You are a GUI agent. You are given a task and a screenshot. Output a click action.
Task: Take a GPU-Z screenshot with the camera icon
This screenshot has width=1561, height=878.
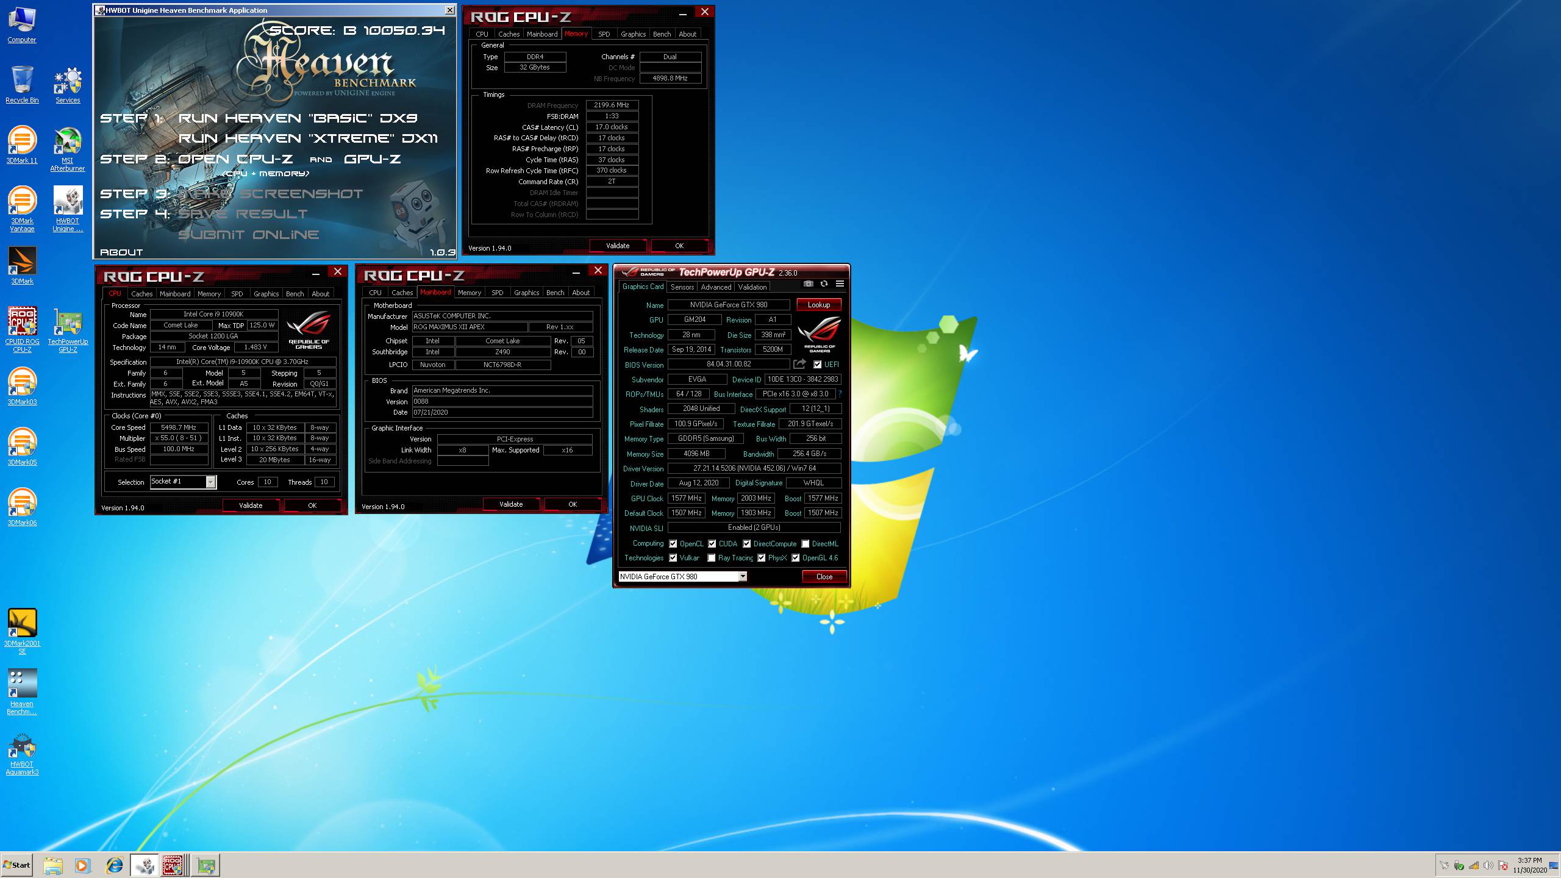808,284
